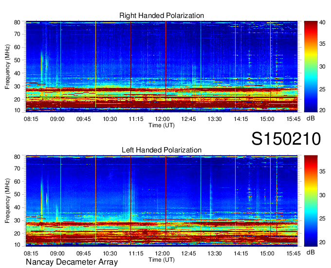Click "25" tick on Right Handed colorbar
The height and width of the screenshot is (268, 331).
[322, 89]
